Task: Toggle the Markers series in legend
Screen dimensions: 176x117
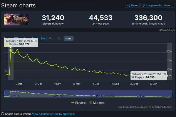Action: (97, 103)
